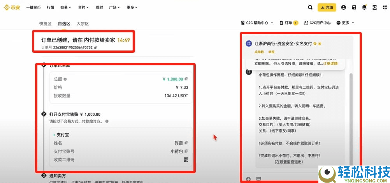
Task: Click the 支付宝 payment method label
Action: [63, 135]
